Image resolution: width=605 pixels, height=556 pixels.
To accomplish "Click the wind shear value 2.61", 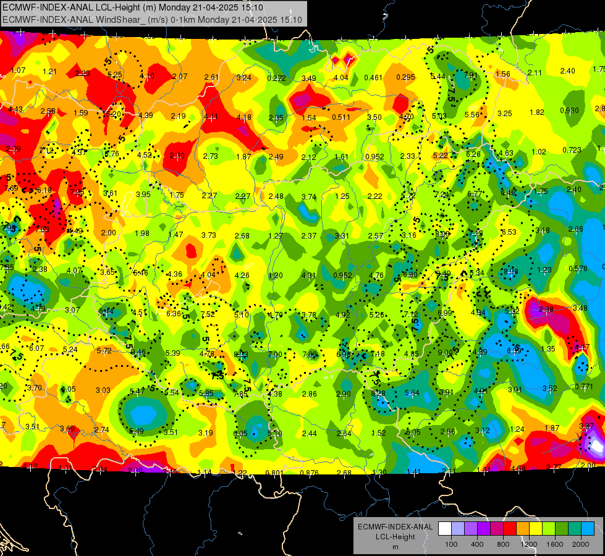I will (x=211, y=77).
